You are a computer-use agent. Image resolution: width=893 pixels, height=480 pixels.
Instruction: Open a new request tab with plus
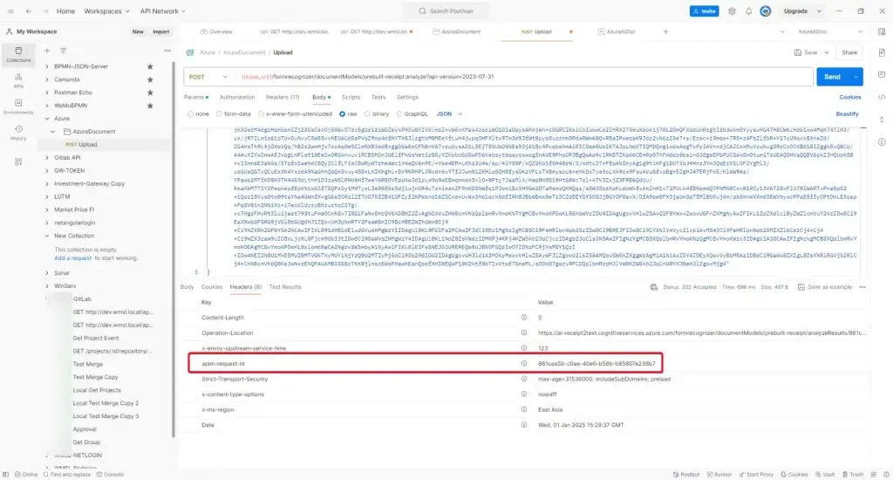[x=665, y=32]
